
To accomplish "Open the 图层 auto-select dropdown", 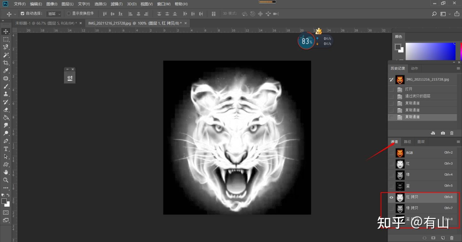I will [x=54, y=14].
